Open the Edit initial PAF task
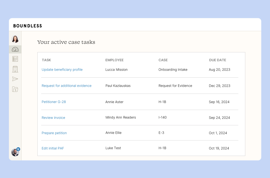 (x=53, y=148)
